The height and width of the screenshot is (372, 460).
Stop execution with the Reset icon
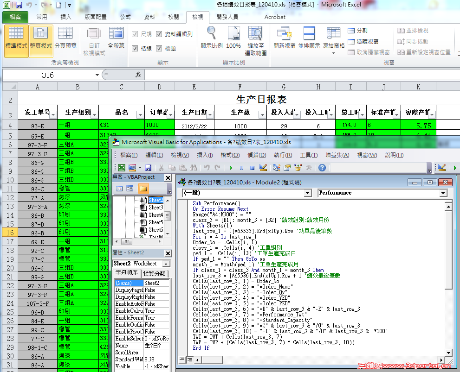point(253,169)
